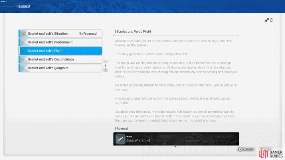Click the paragraph starting 'He ended up bolting'

(x=176, y=87)
